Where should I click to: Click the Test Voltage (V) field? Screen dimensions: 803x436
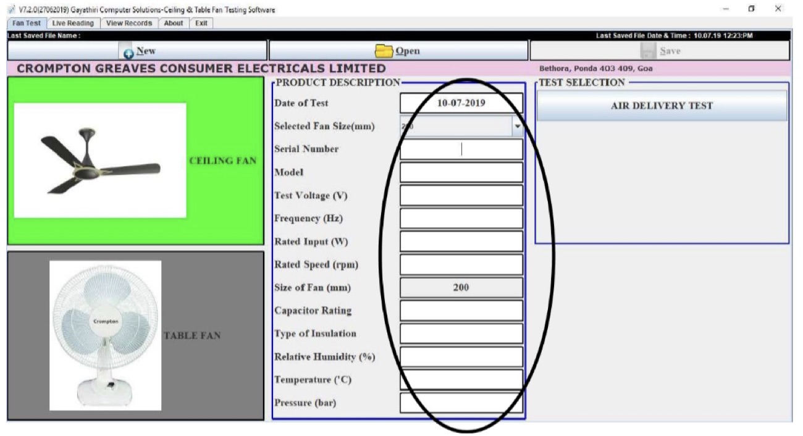tap(461, 196)
